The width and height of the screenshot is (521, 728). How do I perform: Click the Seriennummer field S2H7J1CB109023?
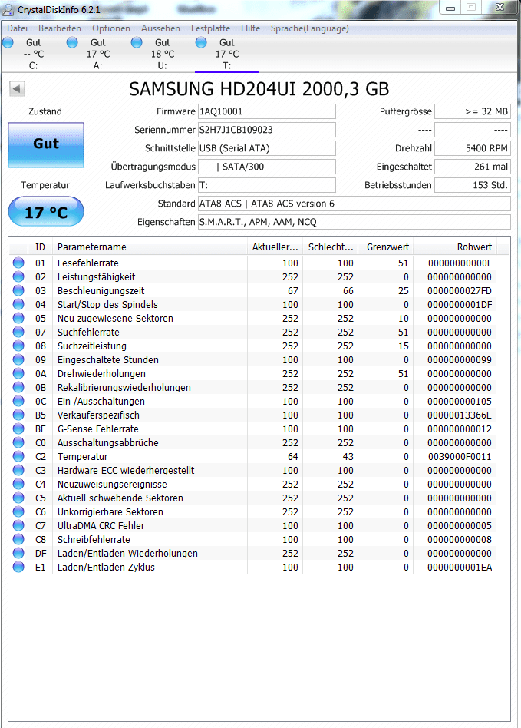tap(267, 130)
